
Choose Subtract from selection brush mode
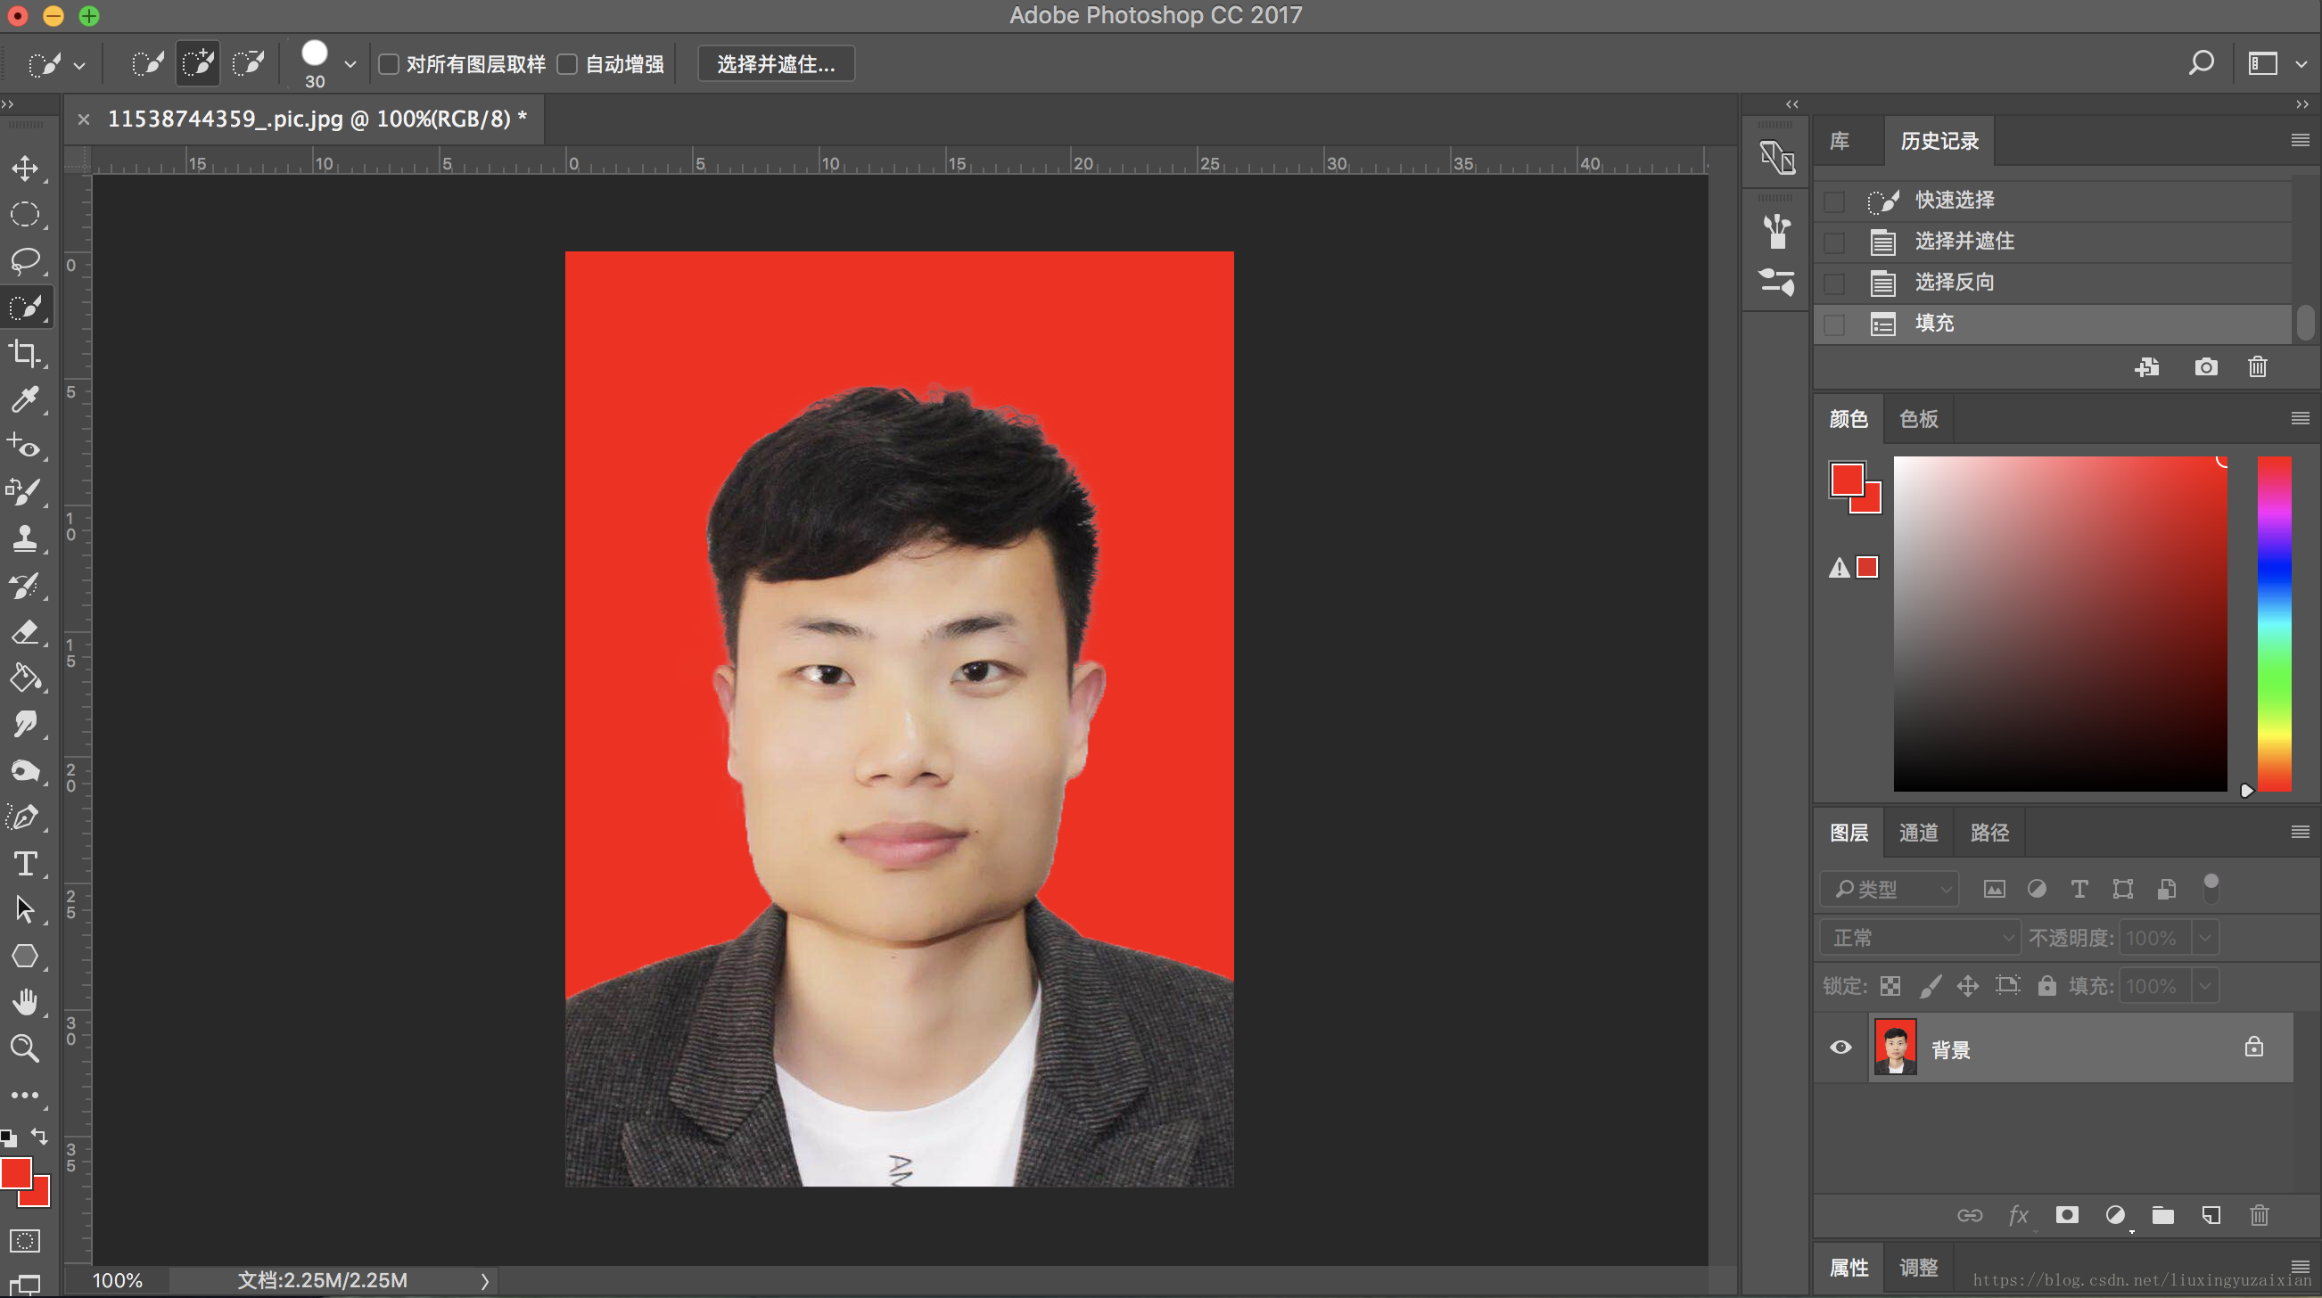247,64
